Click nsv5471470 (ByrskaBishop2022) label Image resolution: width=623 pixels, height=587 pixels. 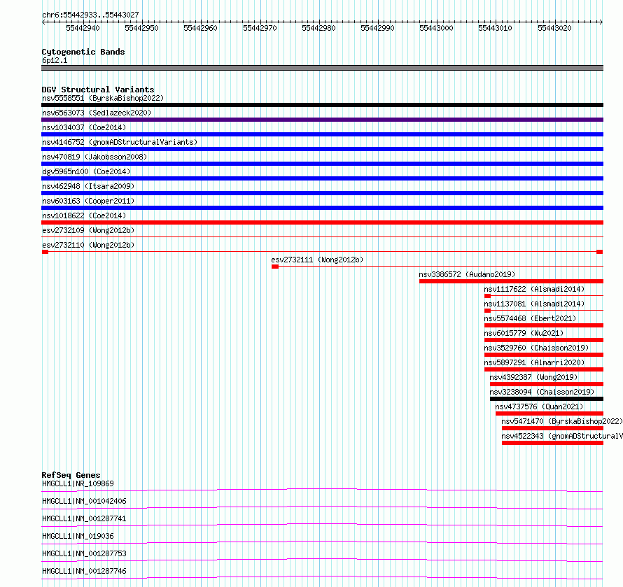pyautogui.click(x=562, y=421)
